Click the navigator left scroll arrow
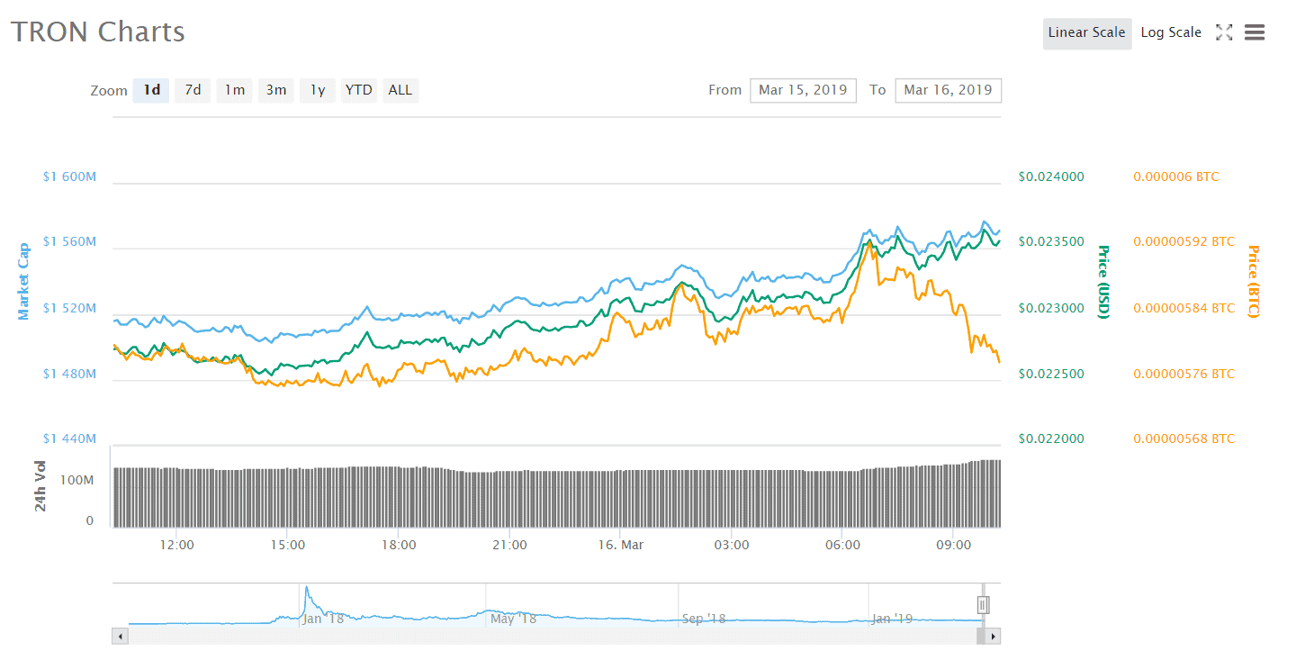This screenshot has width=1296, height=651. click(x=120, y=637)
